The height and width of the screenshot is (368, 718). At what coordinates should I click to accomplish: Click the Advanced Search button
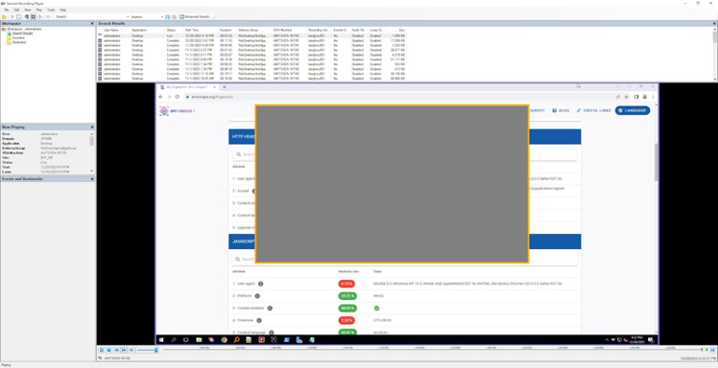point(196,16)
